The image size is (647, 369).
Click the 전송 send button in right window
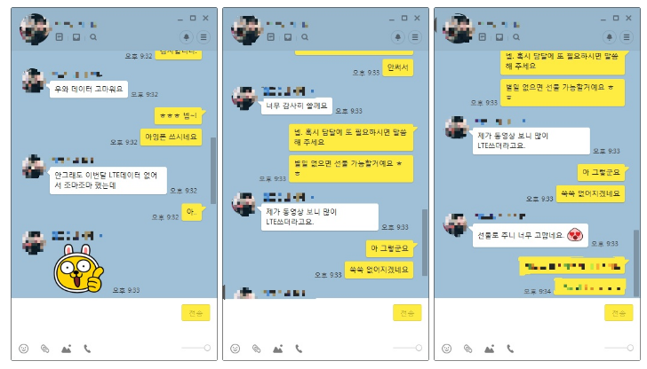click(x=619, y=313)
